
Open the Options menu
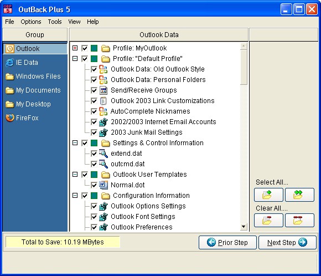point(31,22)
